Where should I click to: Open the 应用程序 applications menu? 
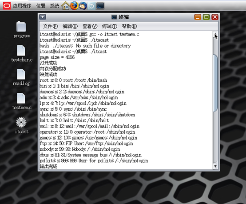22,6
